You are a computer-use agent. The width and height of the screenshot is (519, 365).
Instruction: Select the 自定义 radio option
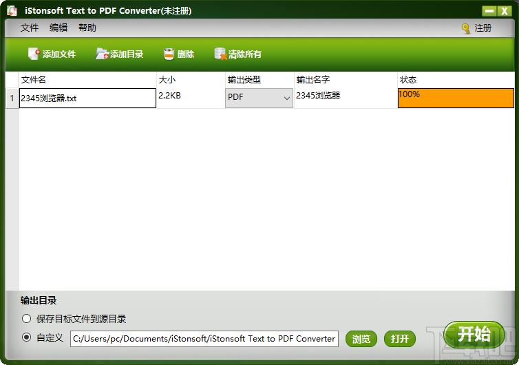pyautogui.click(x=26, y=337)
